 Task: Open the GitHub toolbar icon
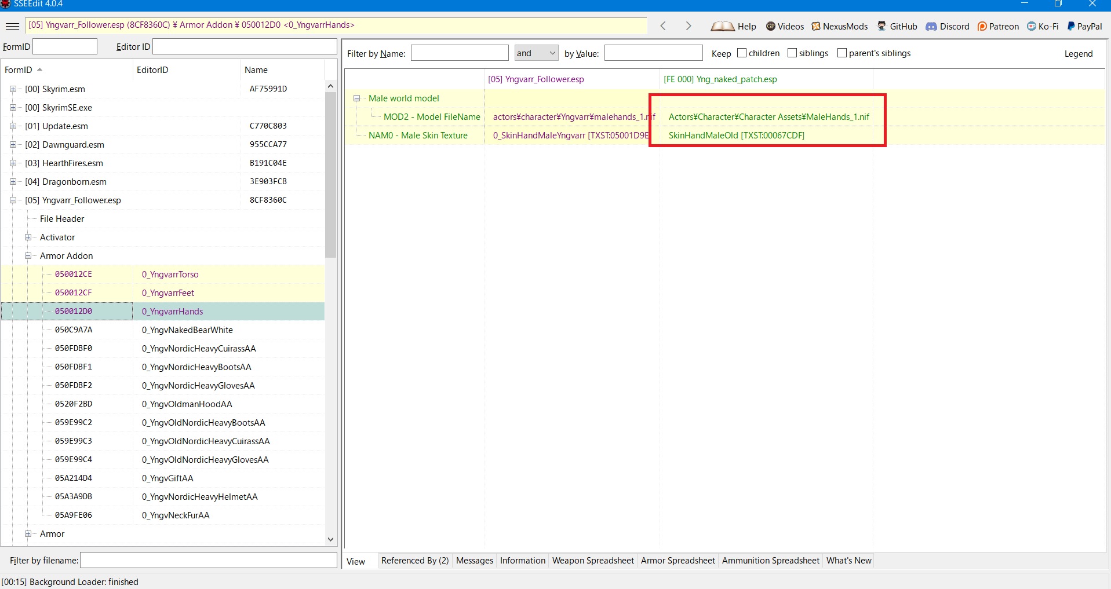coord(881,26)
